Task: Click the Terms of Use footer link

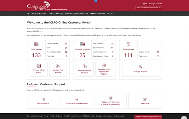Action: (32, 116)
